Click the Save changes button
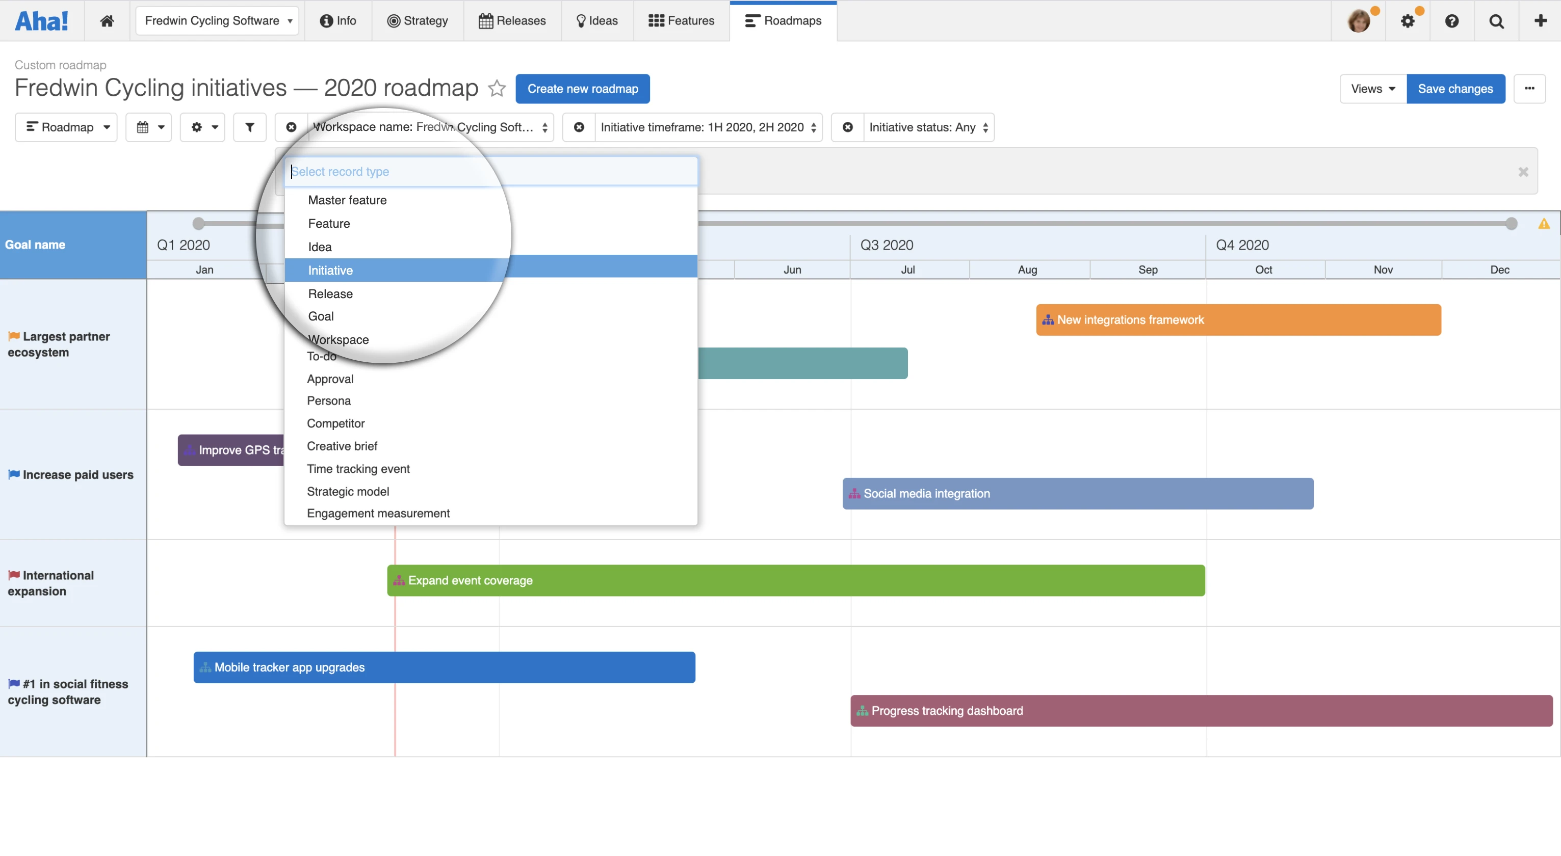1561x856 pixels. click(1455, 89)
